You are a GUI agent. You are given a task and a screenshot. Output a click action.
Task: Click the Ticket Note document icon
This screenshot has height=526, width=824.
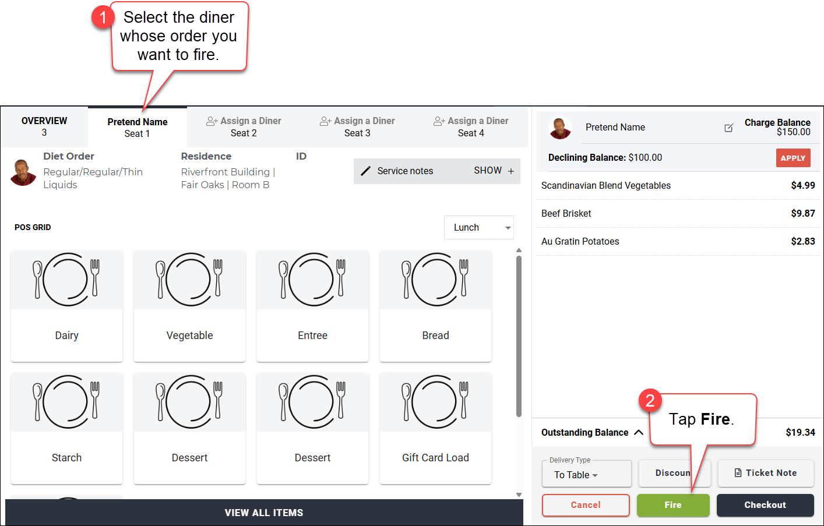(738, 473)
